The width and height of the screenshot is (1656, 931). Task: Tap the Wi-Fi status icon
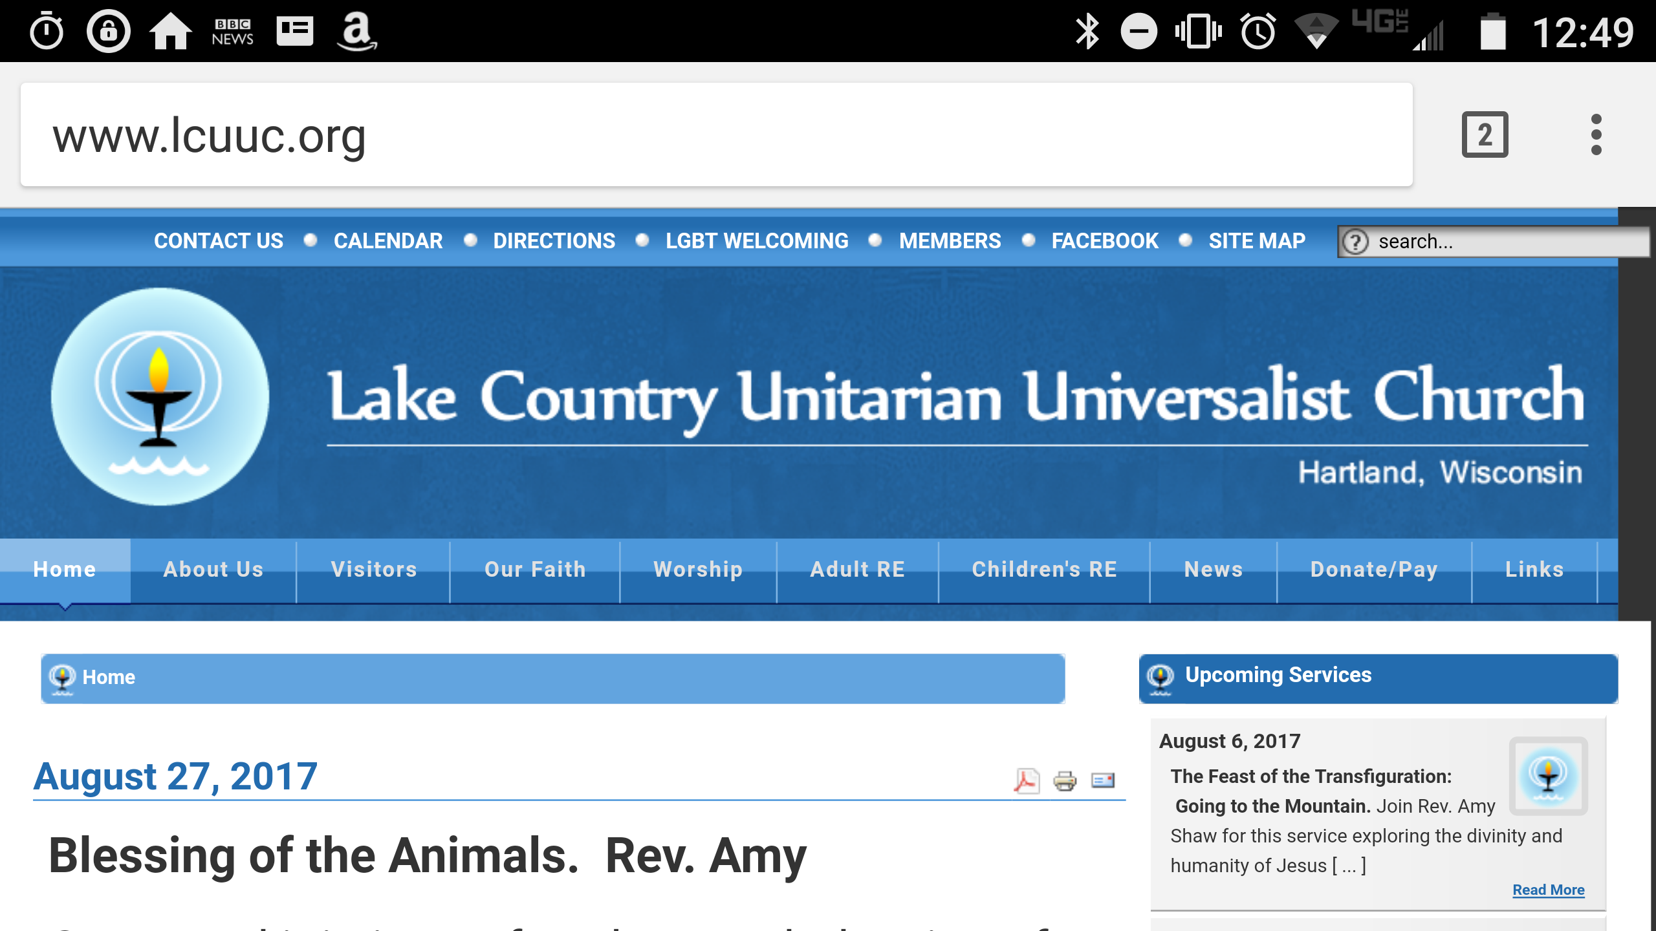point(1316,31)
